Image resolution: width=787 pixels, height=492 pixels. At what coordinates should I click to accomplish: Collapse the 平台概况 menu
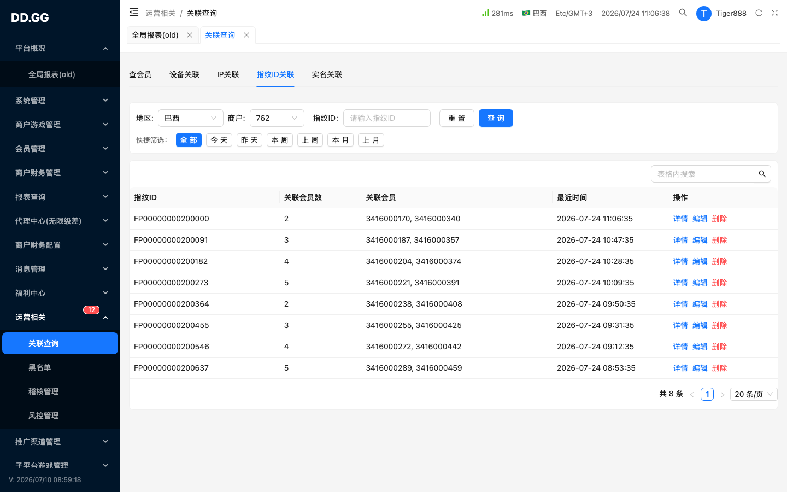pyautogui.click(x=60, y=48)
